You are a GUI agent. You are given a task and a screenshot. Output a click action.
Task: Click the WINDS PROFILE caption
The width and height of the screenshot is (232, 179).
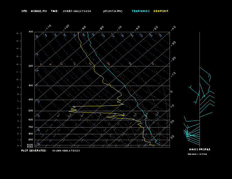199,149
